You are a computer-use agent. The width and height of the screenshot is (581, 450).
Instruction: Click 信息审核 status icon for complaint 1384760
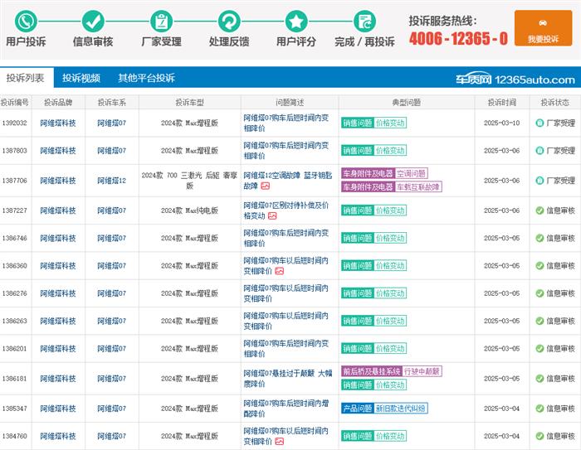(539, 436)
